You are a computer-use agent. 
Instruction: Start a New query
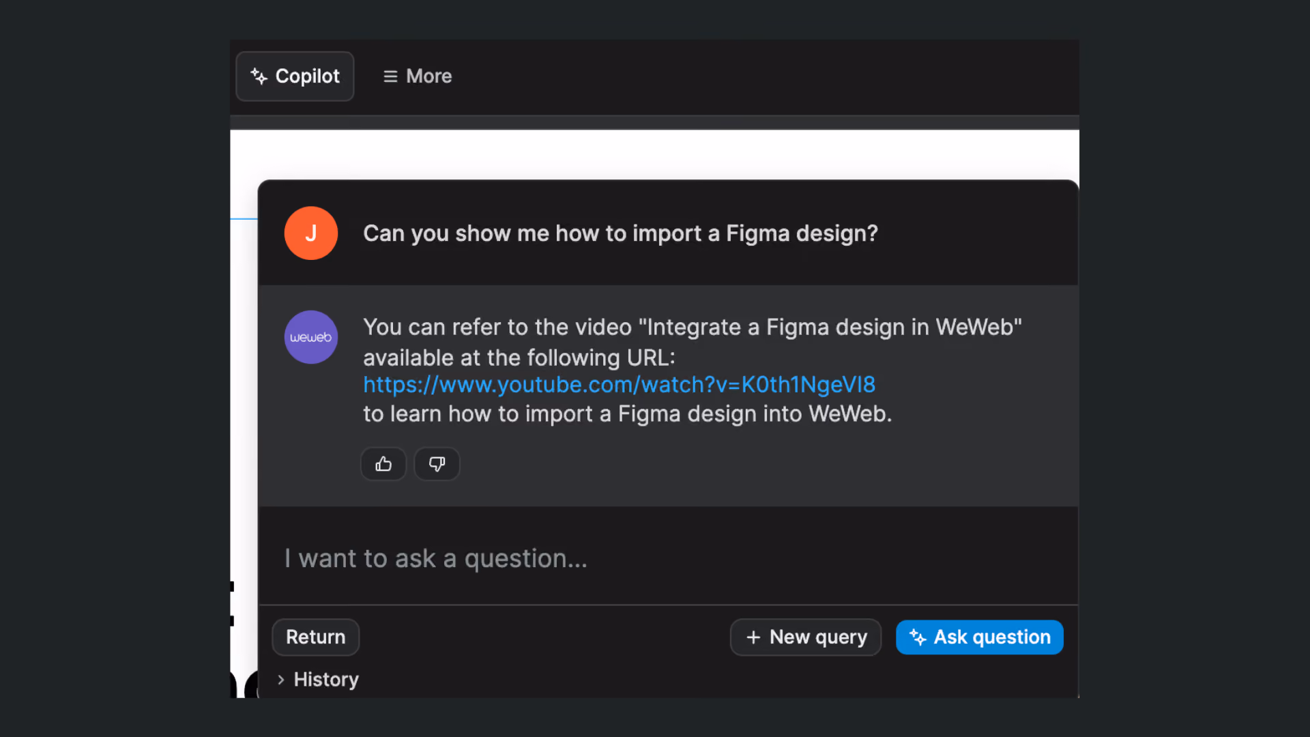806,637
